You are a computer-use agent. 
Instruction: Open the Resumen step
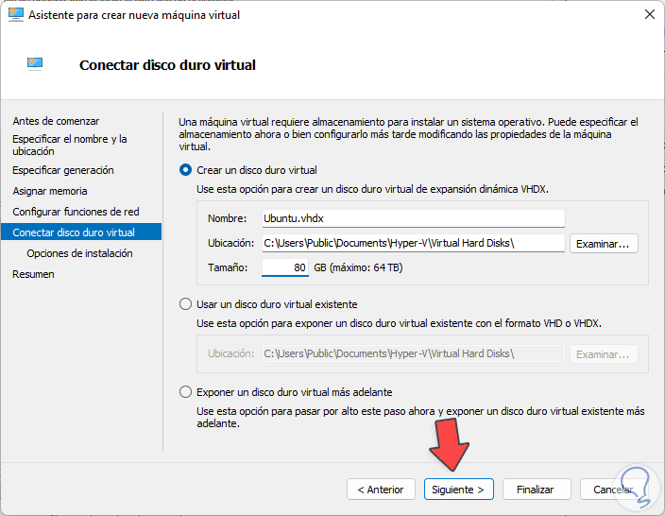point(33,274)
